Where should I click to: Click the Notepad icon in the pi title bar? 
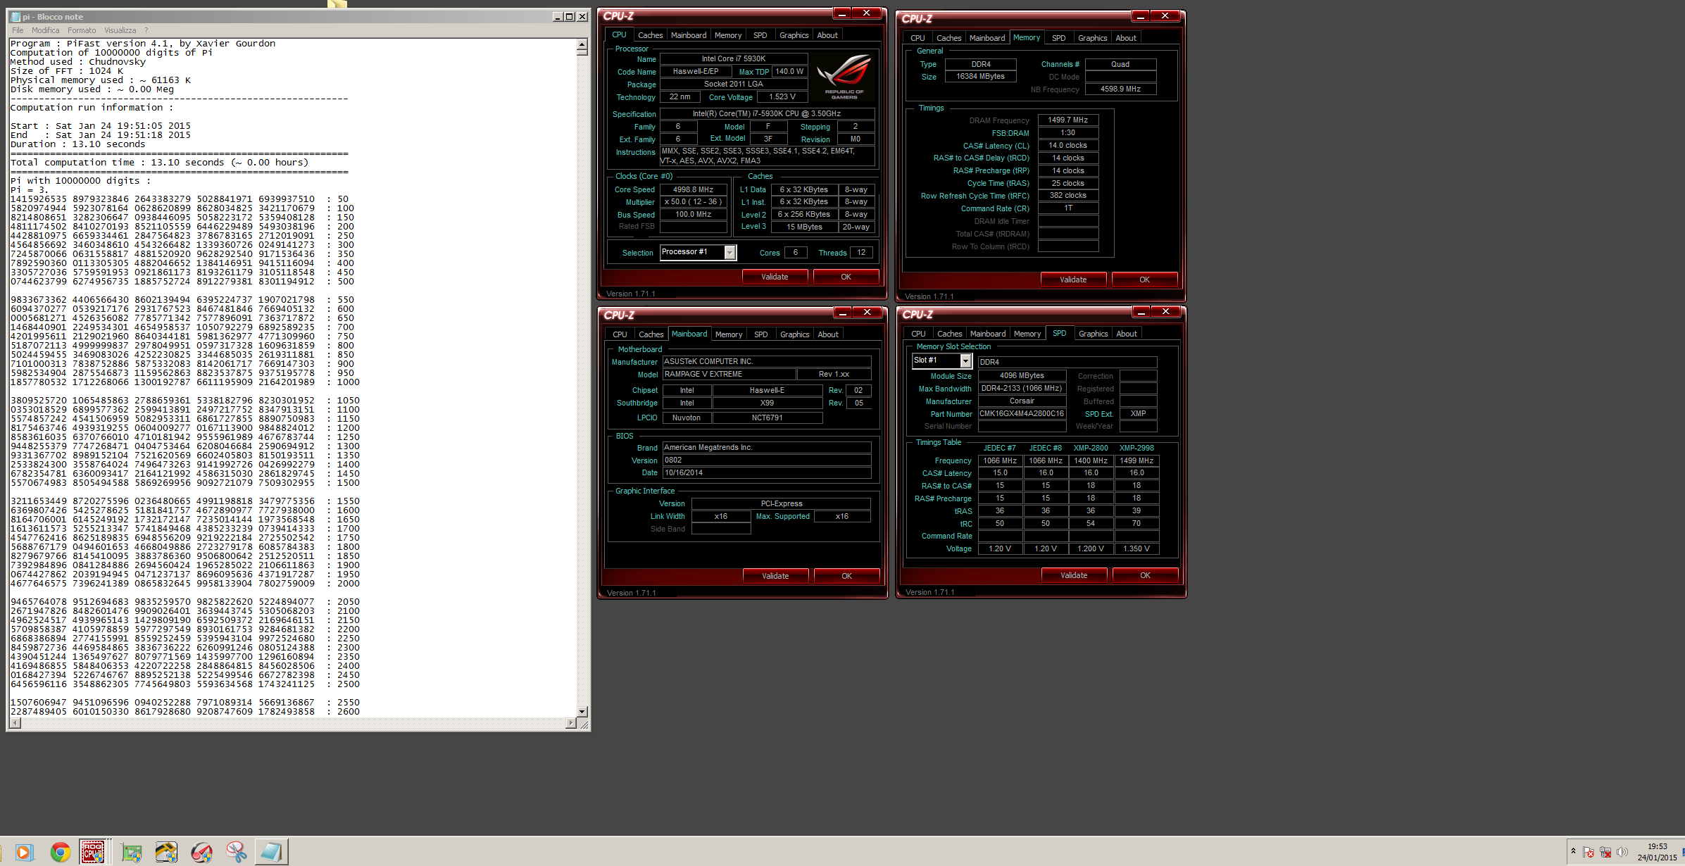[15, 17]
